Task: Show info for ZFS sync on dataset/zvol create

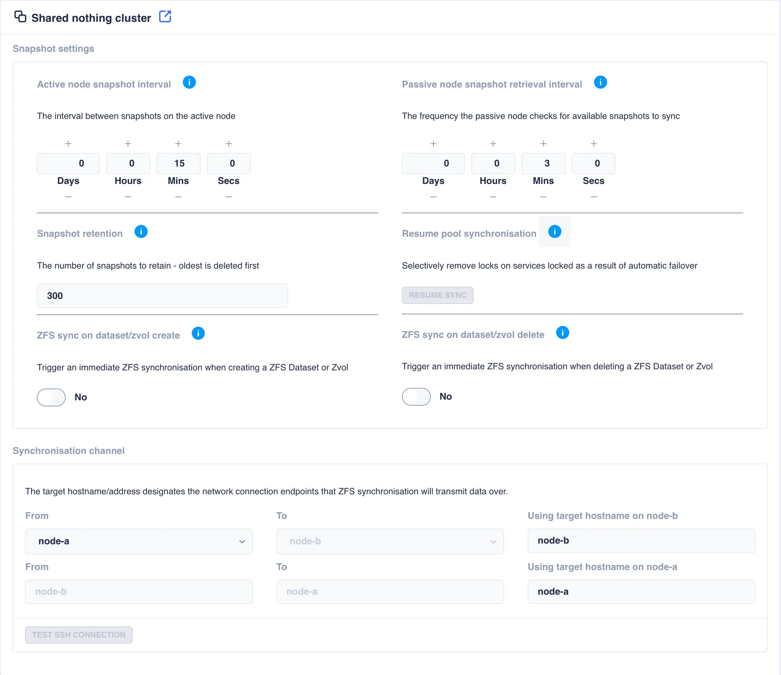Action: [198, 333]
